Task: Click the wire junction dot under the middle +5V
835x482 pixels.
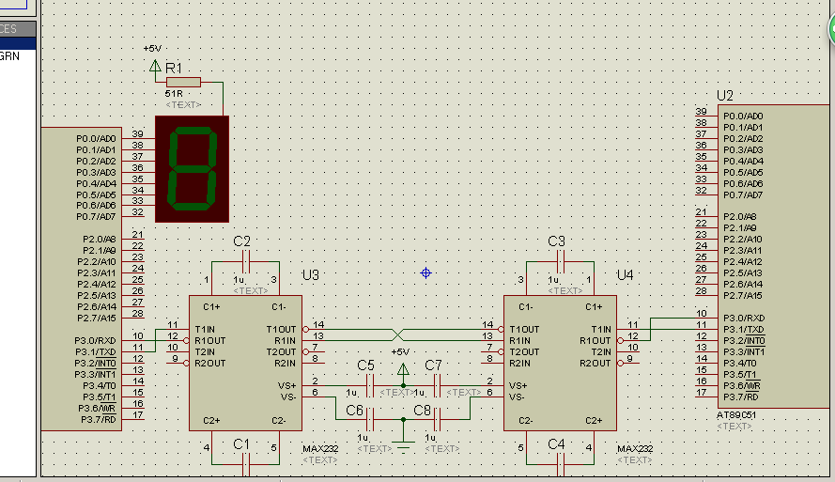Action: point(403,385)
